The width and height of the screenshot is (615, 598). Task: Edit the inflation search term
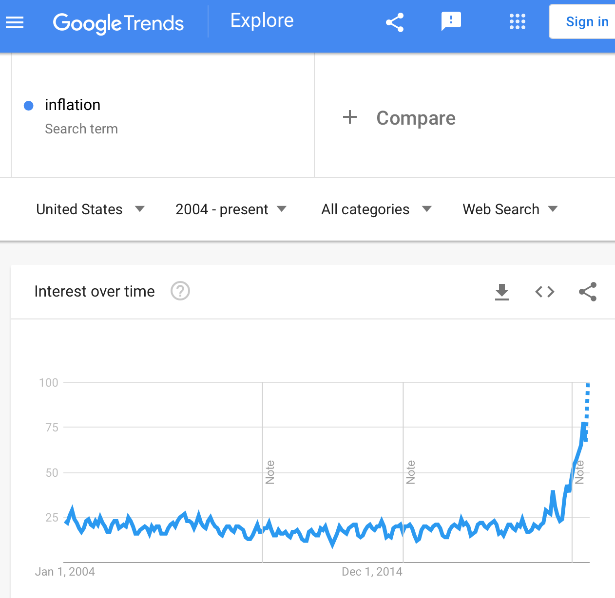[73, 105]
